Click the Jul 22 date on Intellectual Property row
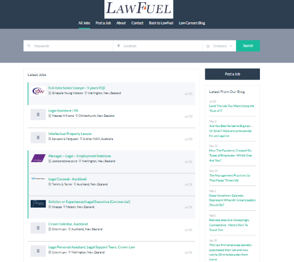This screenshot has height=262, width=294. pos(188,139)
